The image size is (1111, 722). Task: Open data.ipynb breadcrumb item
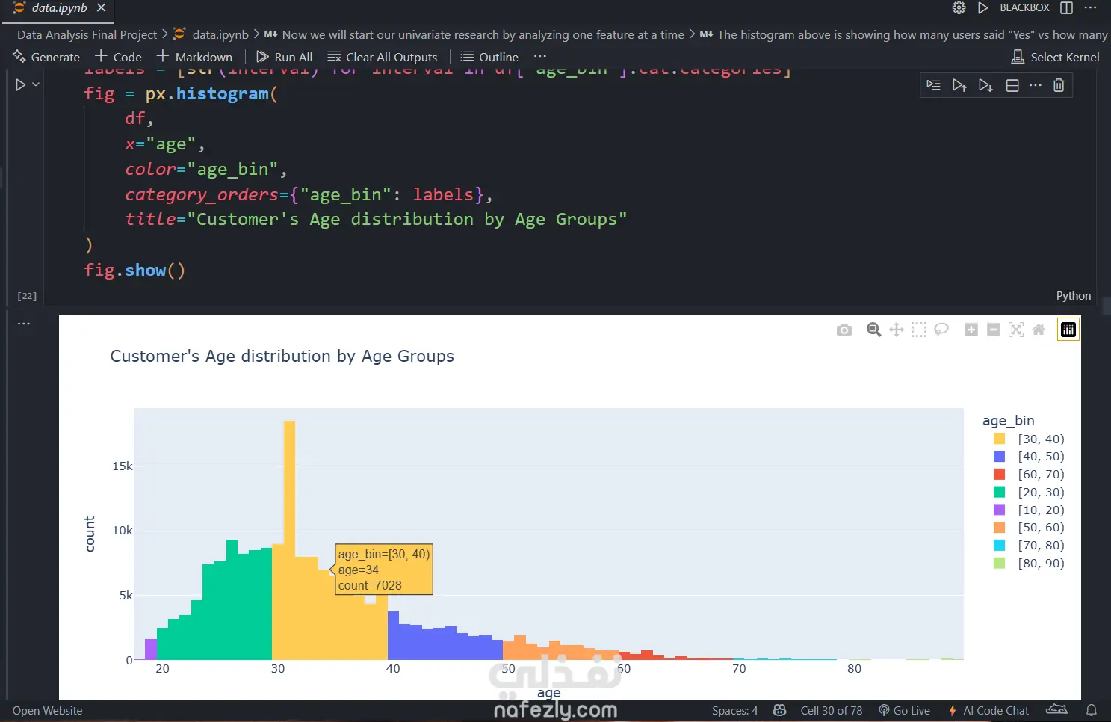(x=220, y=35)
